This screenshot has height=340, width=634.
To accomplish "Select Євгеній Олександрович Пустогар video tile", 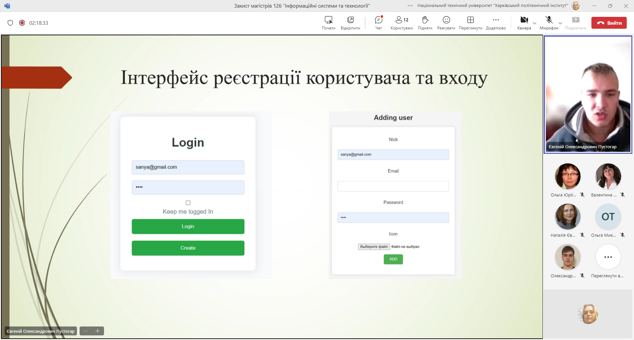I will click(588, 95).
